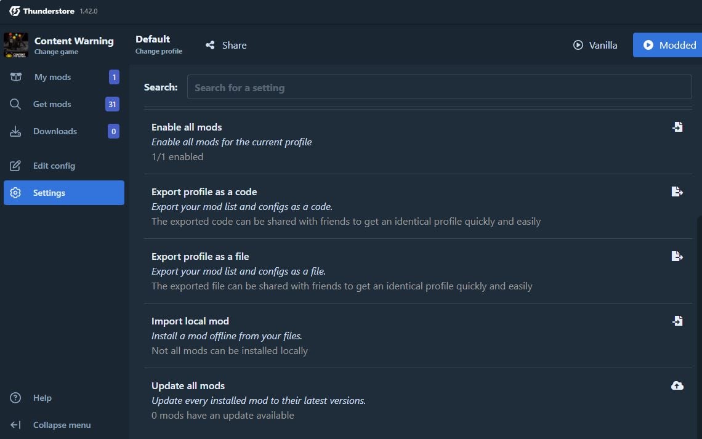702x439 pixels.
Task: Launch the game in Vanilla mode
Action: (x=595, y=45)
